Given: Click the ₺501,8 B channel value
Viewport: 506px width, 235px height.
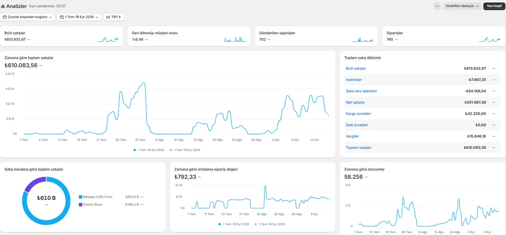Looking at the screenshot, I should [132, 197].
